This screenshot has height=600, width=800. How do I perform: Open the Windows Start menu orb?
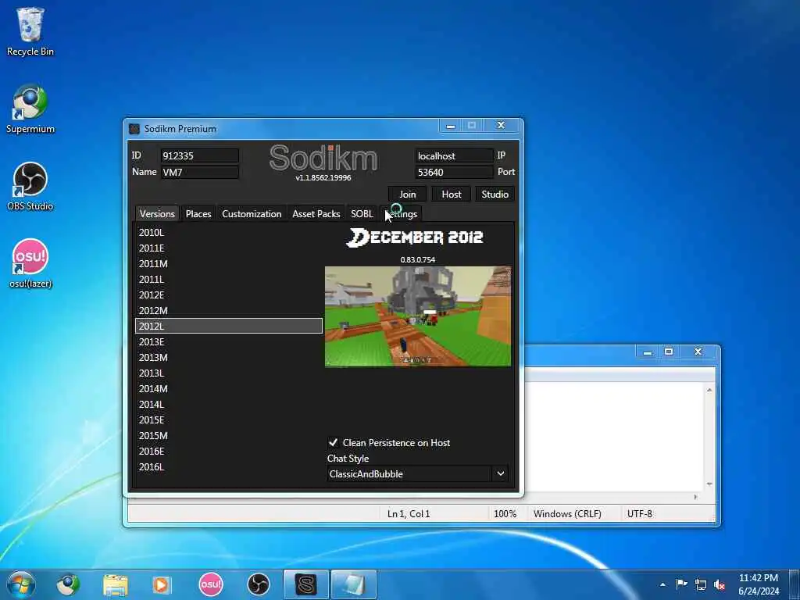21,584
